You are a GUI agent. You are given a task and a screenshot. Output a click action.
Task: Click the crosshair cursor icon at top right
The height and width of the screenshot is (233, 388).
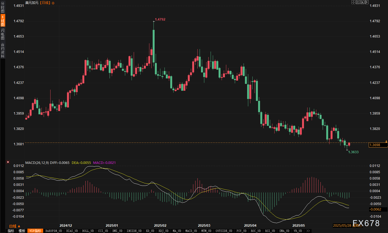(353, 2)
